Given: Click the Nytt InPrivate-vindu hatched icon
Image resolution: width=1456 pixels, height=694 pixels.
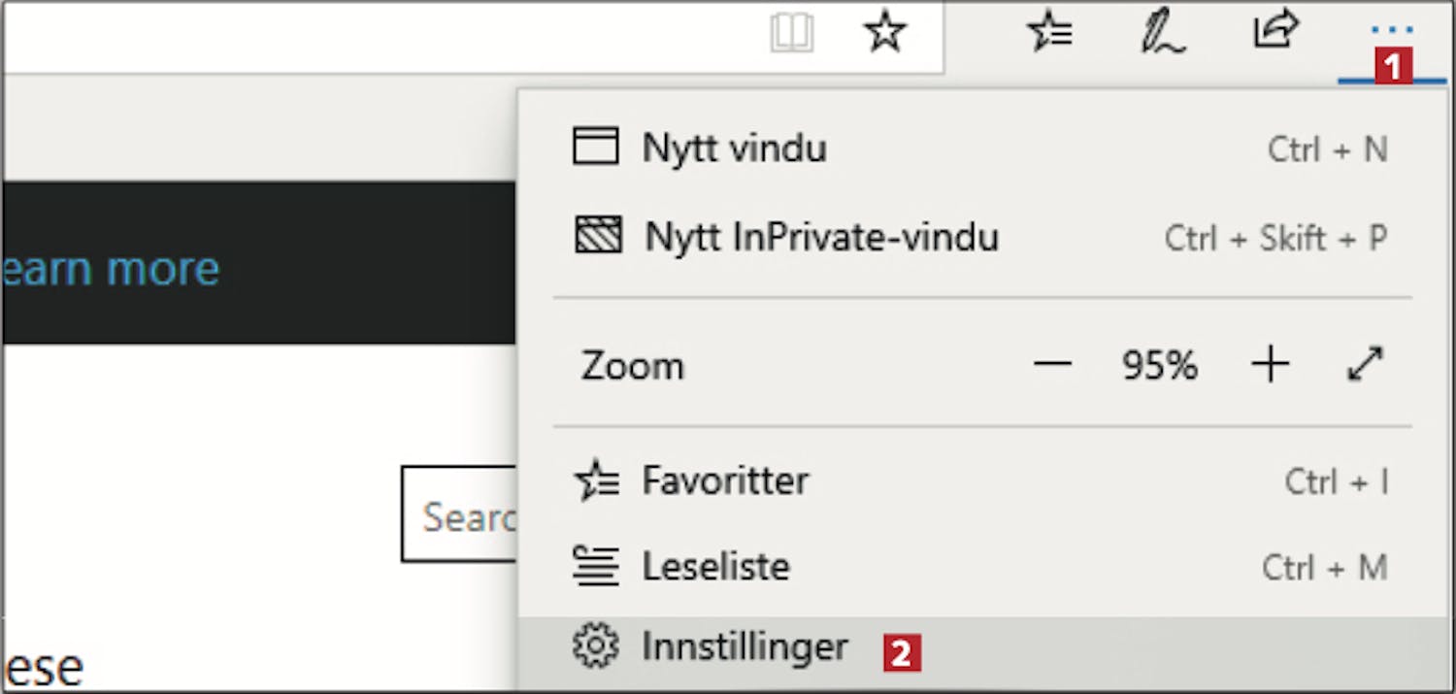Looking at the screenshot, I should tap(598, 236).
